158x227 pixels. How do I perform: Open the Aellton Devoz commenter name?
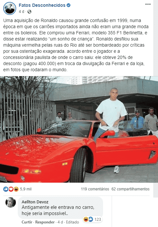click(x=35, y=202)
